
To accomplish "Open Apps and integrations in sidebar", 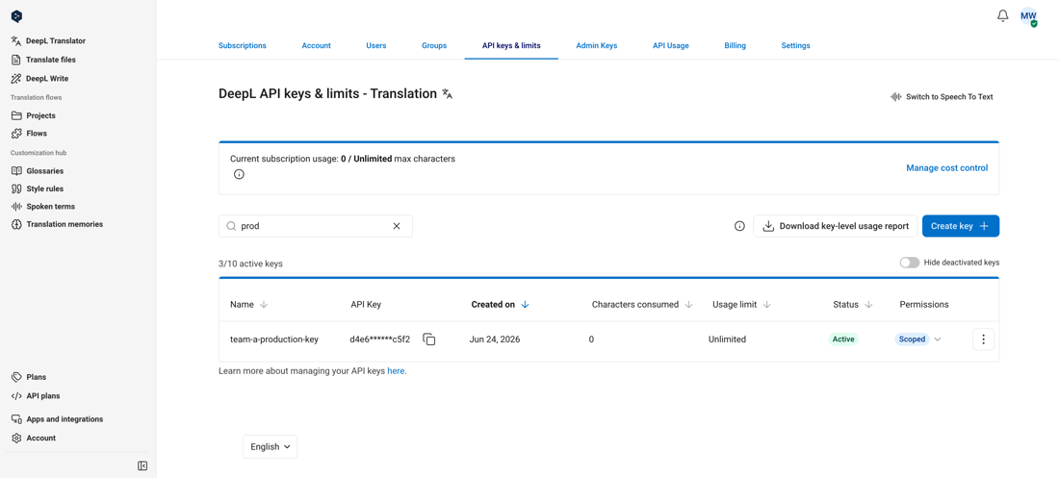I will click(x=58, y=419).
